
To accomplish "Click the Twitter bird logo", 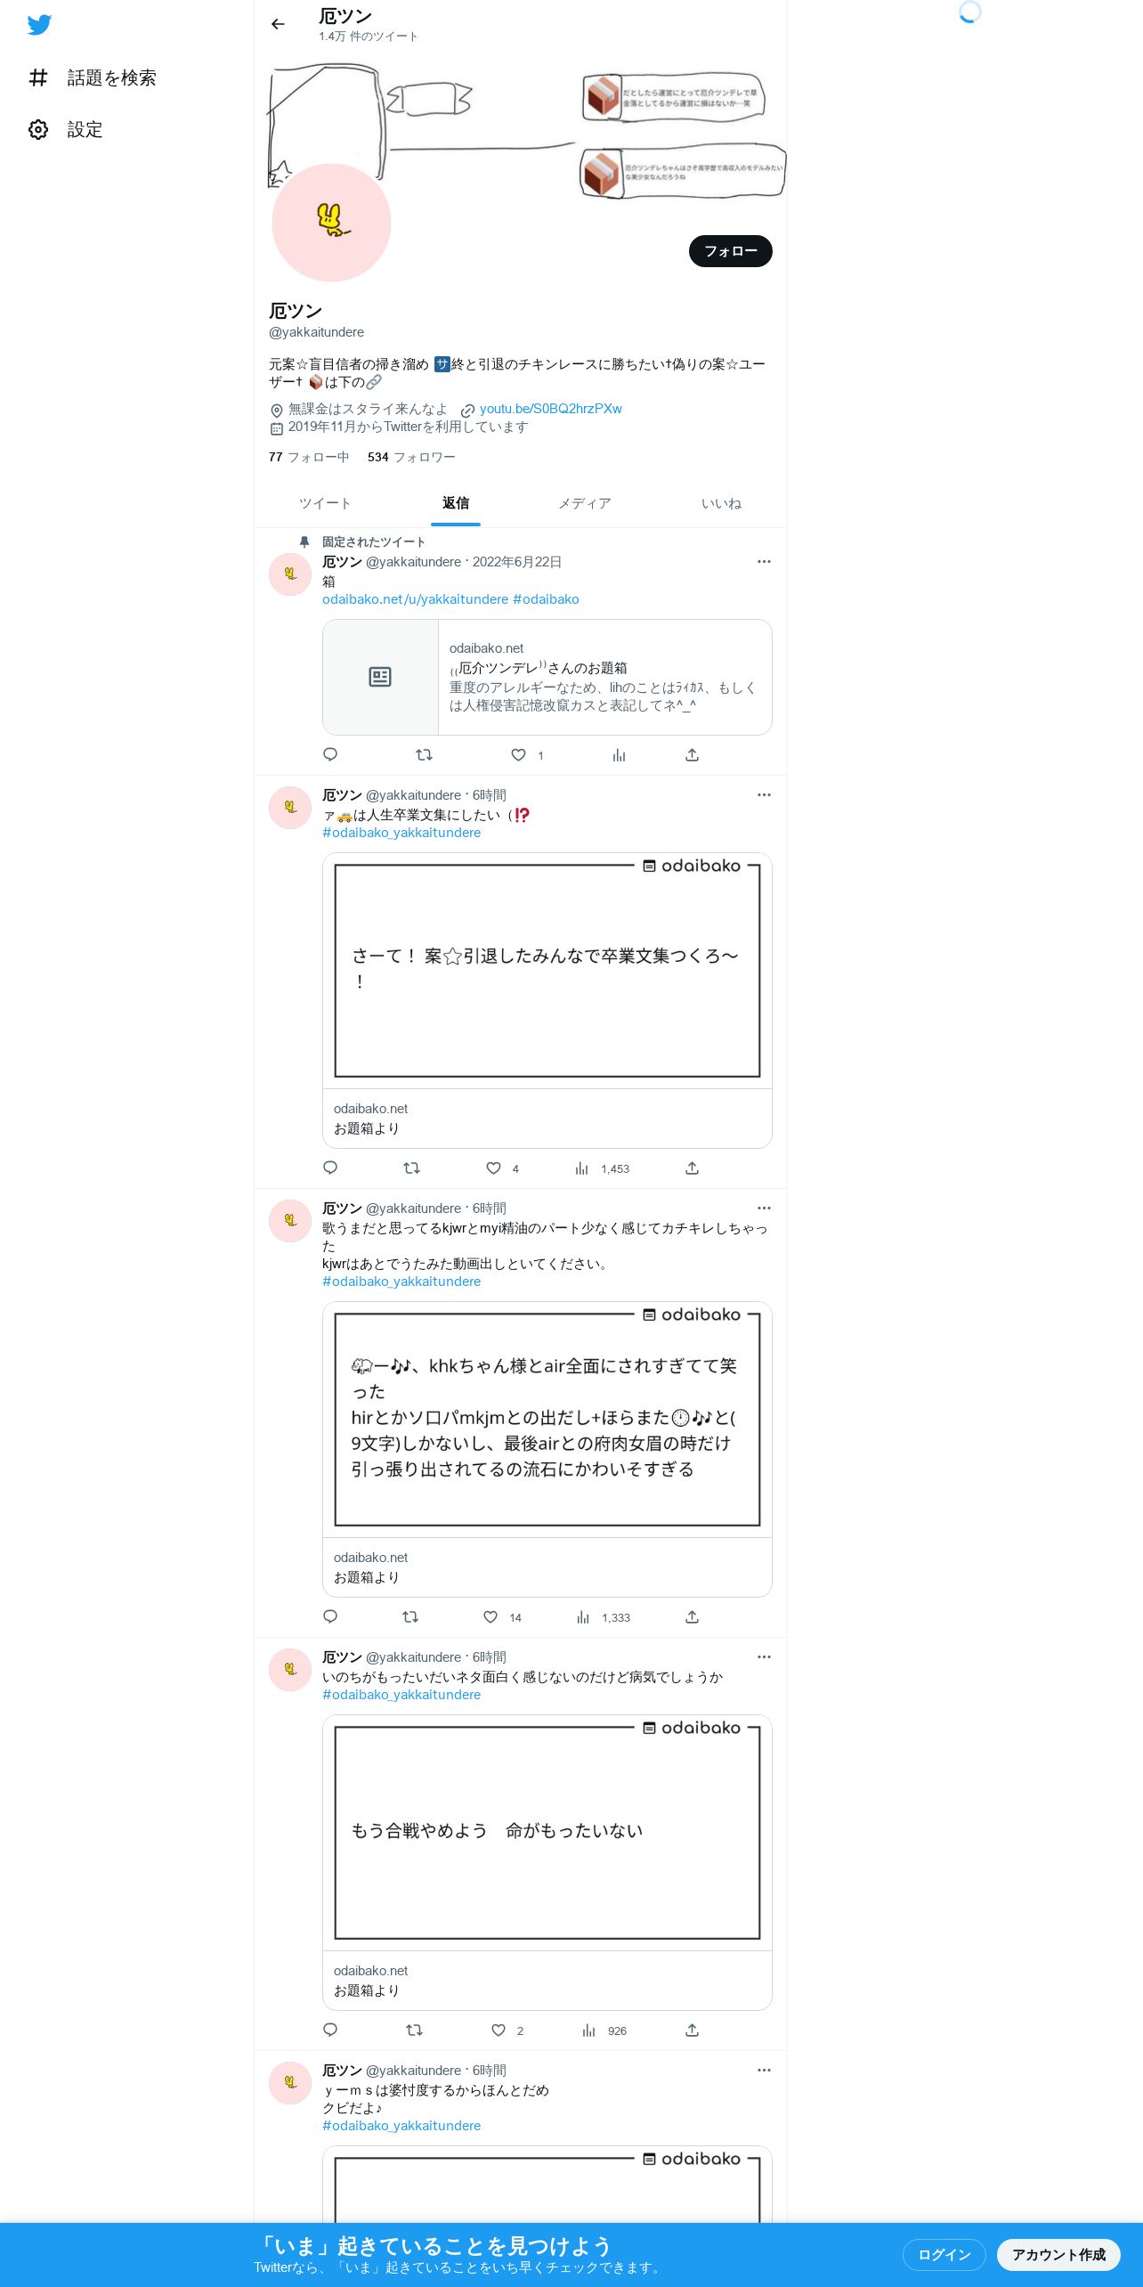I will [x=39, y=25].
